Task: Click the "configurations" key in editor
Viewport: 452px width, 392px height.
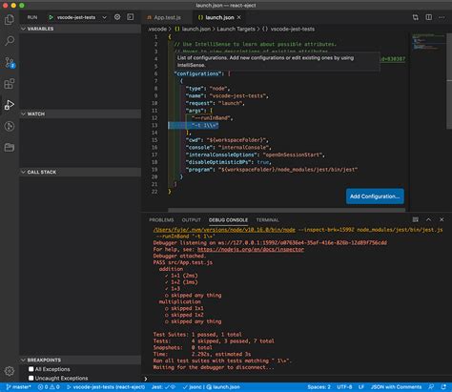Action: pos(197,73)
